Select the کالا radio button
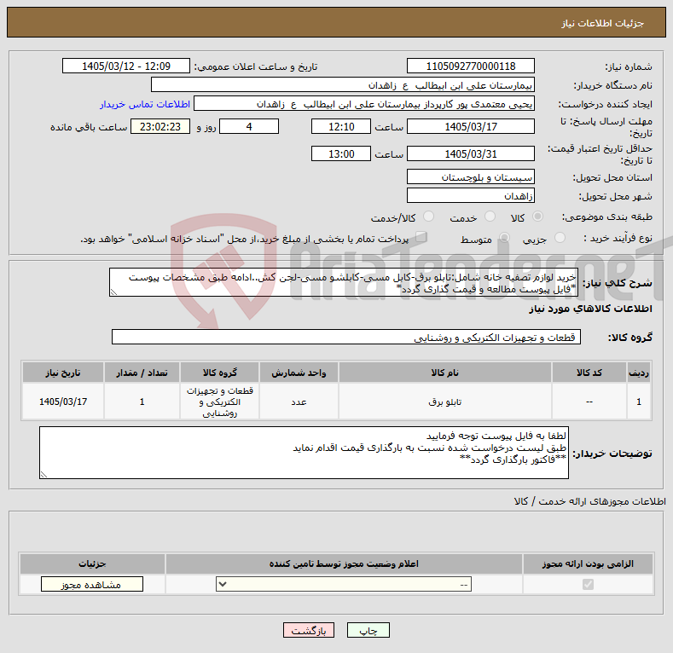Screen dimensions: 673x653 tap(537, 217)
